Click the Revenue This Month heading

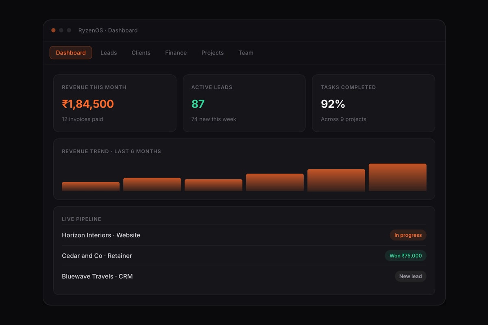point(94,87)
